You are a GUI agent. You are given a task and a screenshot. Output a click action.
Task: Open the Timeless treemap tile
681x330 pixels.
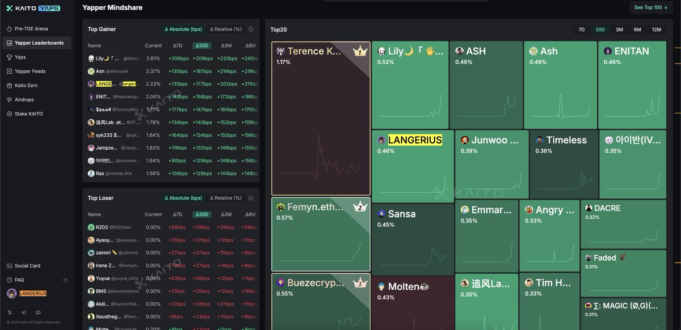click(564, 164)
